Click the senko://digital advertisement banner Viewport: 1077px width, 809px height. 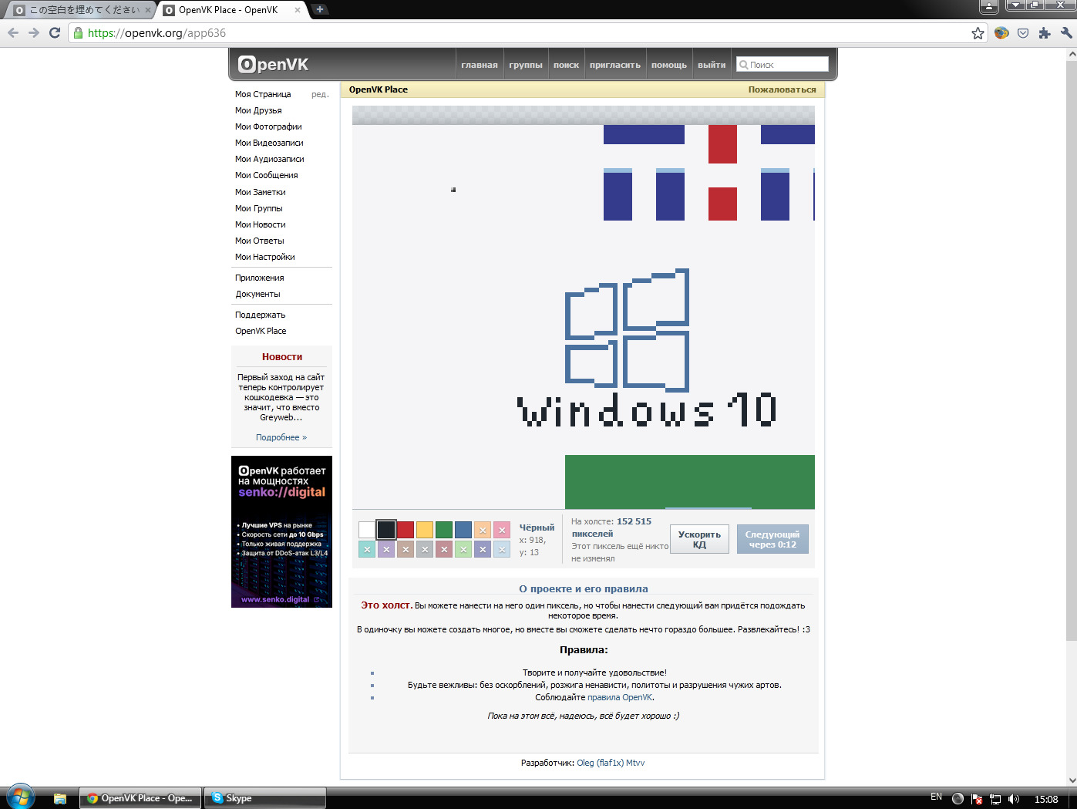(281, 531)
